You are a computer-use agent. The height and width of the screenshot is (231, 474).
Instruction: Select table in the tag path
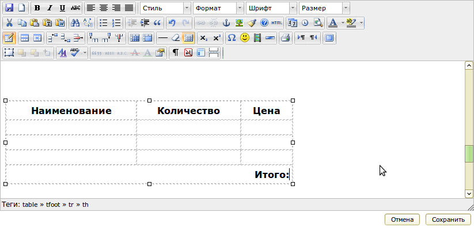tap(30, 205)
